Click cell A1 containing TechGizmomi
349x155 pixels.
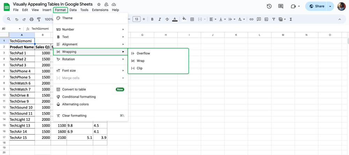point(22,41)
